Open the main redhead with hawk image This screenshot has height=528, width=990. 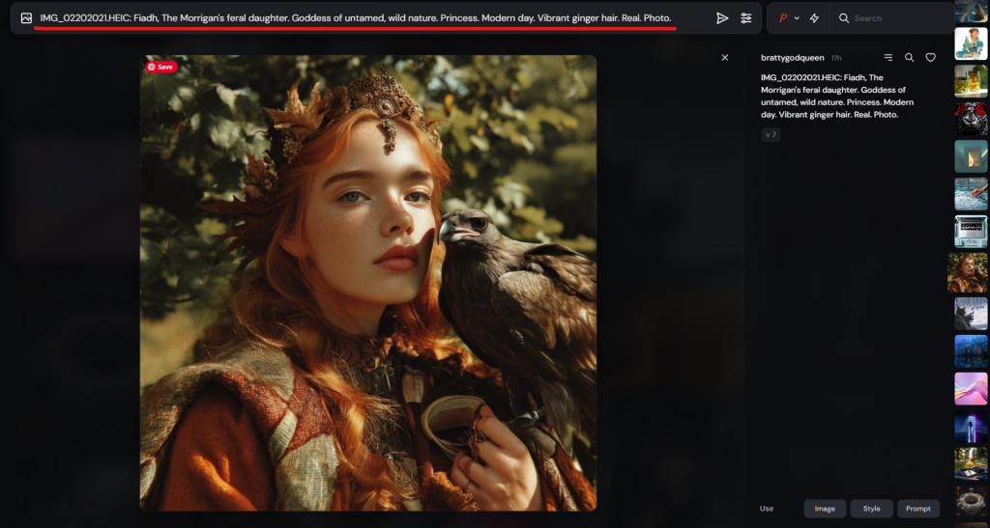click(368, 283)
